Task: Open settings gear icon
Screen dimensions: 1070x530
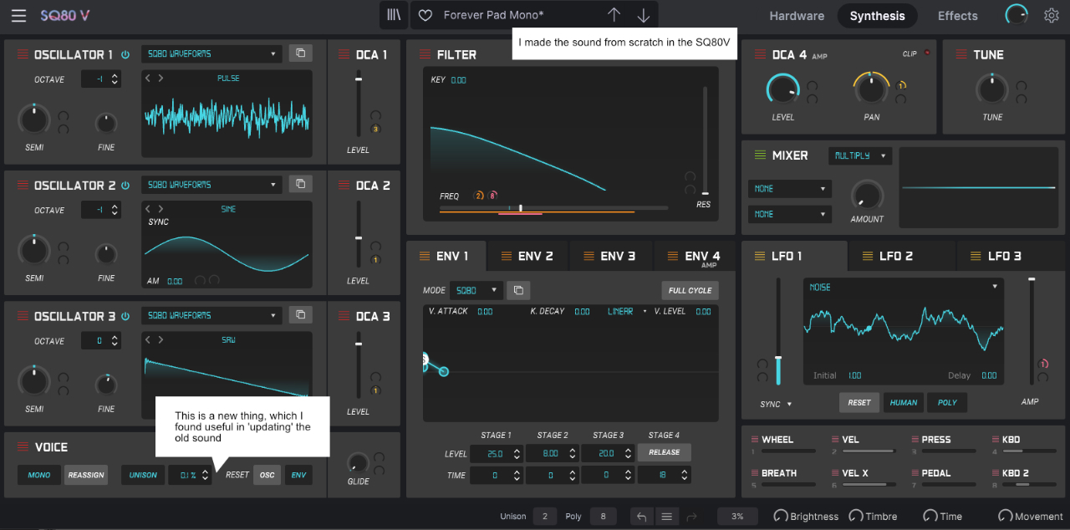Action: point(1051,15)
